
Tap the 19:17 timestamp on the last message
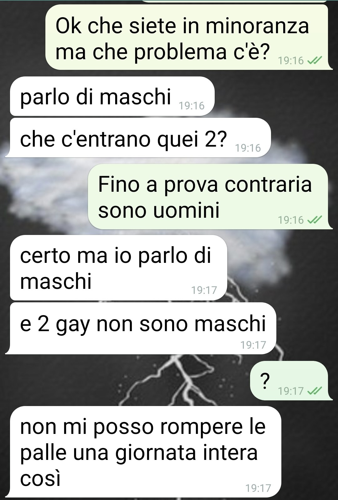[x=258, y=488]
